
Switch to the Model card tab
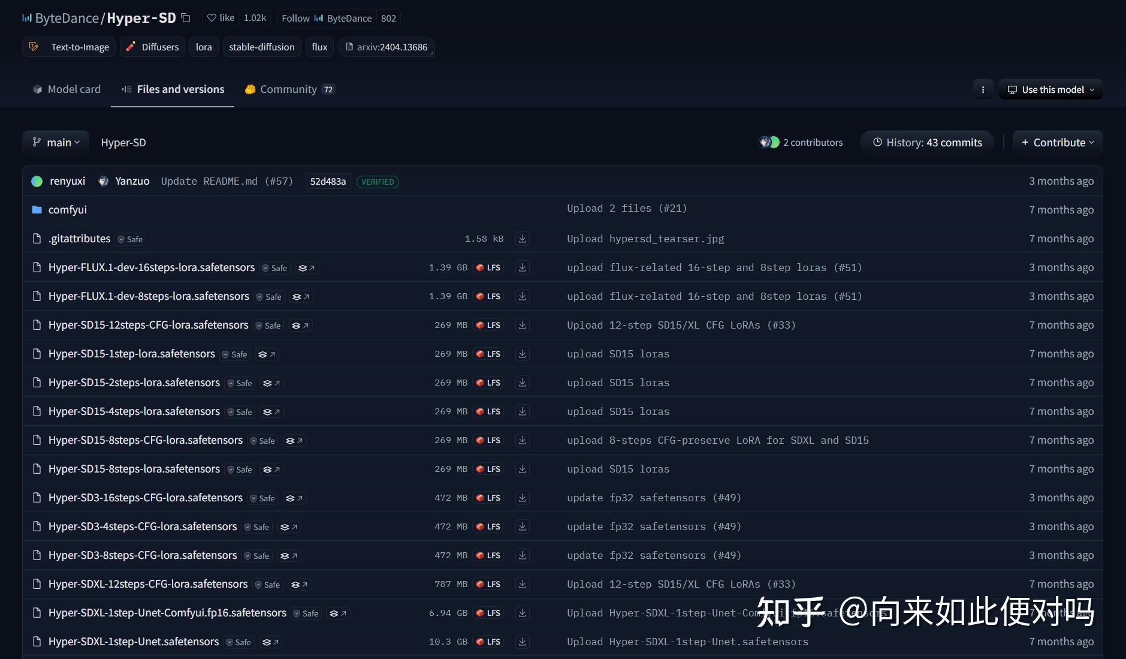(x=66, y=89)
